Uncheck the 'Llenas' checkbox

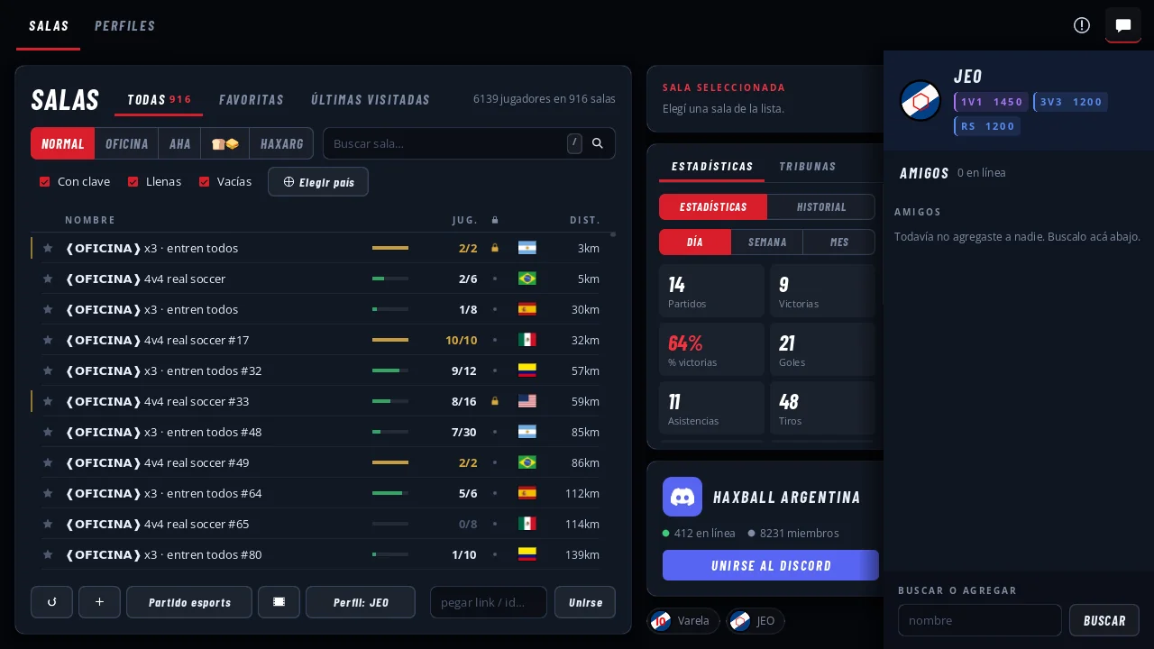133,182
